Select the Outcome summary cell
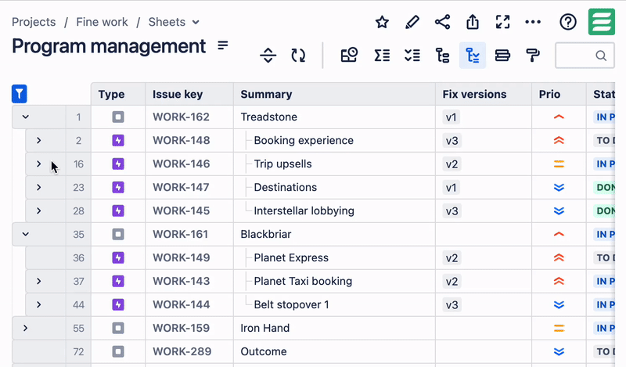This screenshot has width=626, height=367. pos(335,351)
